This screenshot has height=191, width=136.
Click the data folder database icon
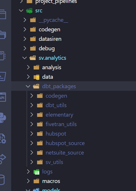click(x=37, y=77)
